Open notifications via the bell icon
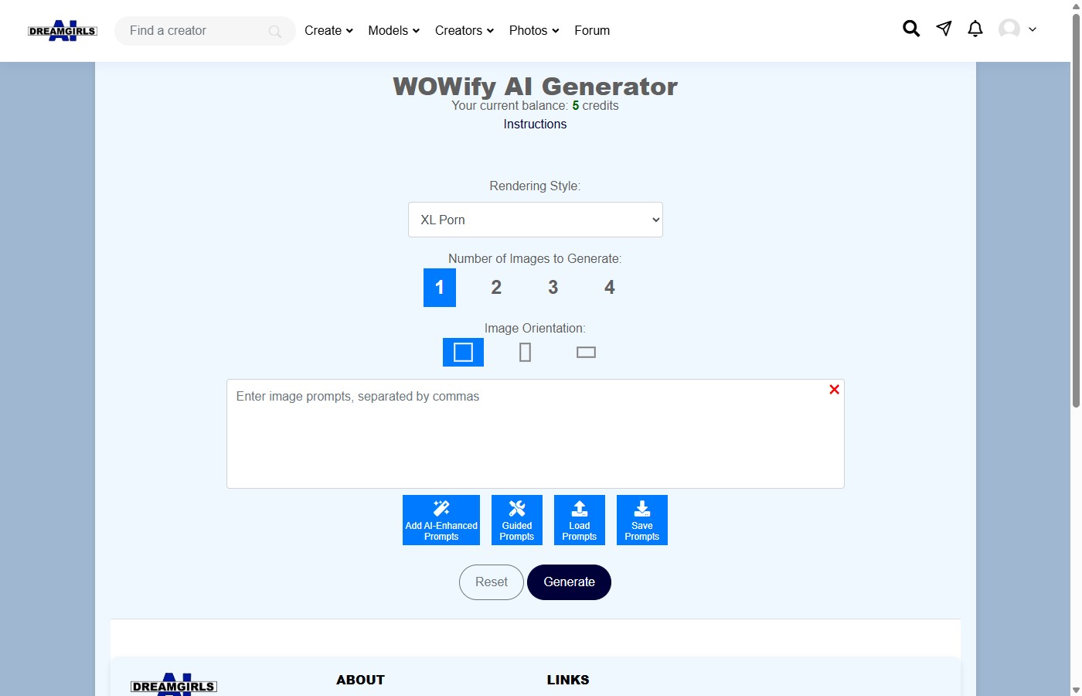1082x696 pixels. point(975,29)
